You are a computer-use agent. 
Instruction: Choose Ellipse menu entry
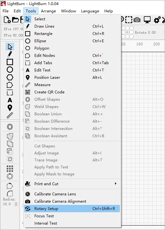(72, 41)
